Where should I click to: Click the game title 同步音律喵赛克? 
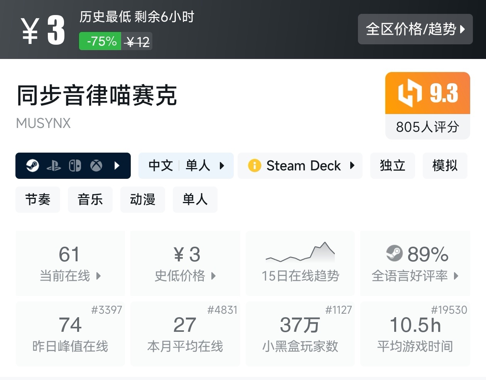(97, 95)
